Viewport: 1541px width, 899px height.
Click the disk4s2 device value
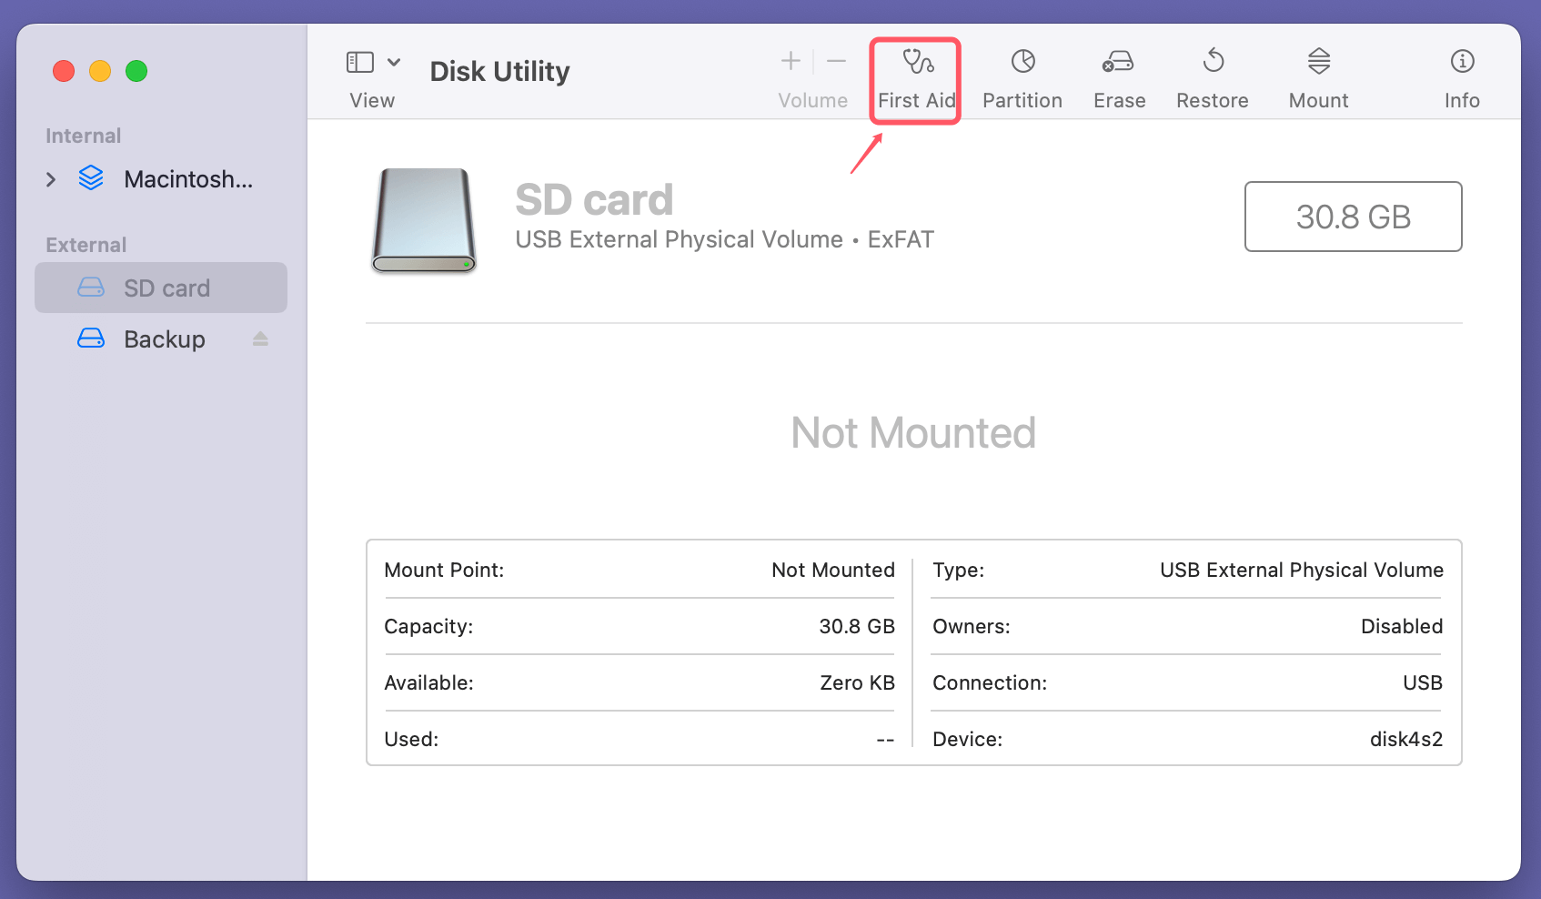pos(1405,739)
